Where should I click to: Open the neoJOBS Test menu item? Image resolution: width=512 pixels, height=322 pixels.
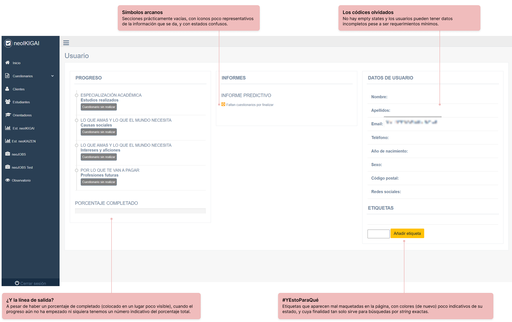coord(22,167)
